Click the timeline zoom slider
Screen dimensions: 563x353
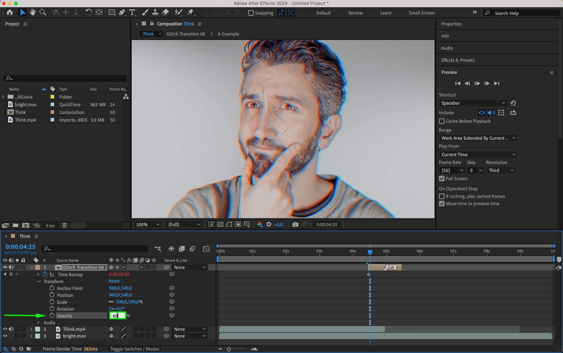pyautogui.click(x=229, y=349)
